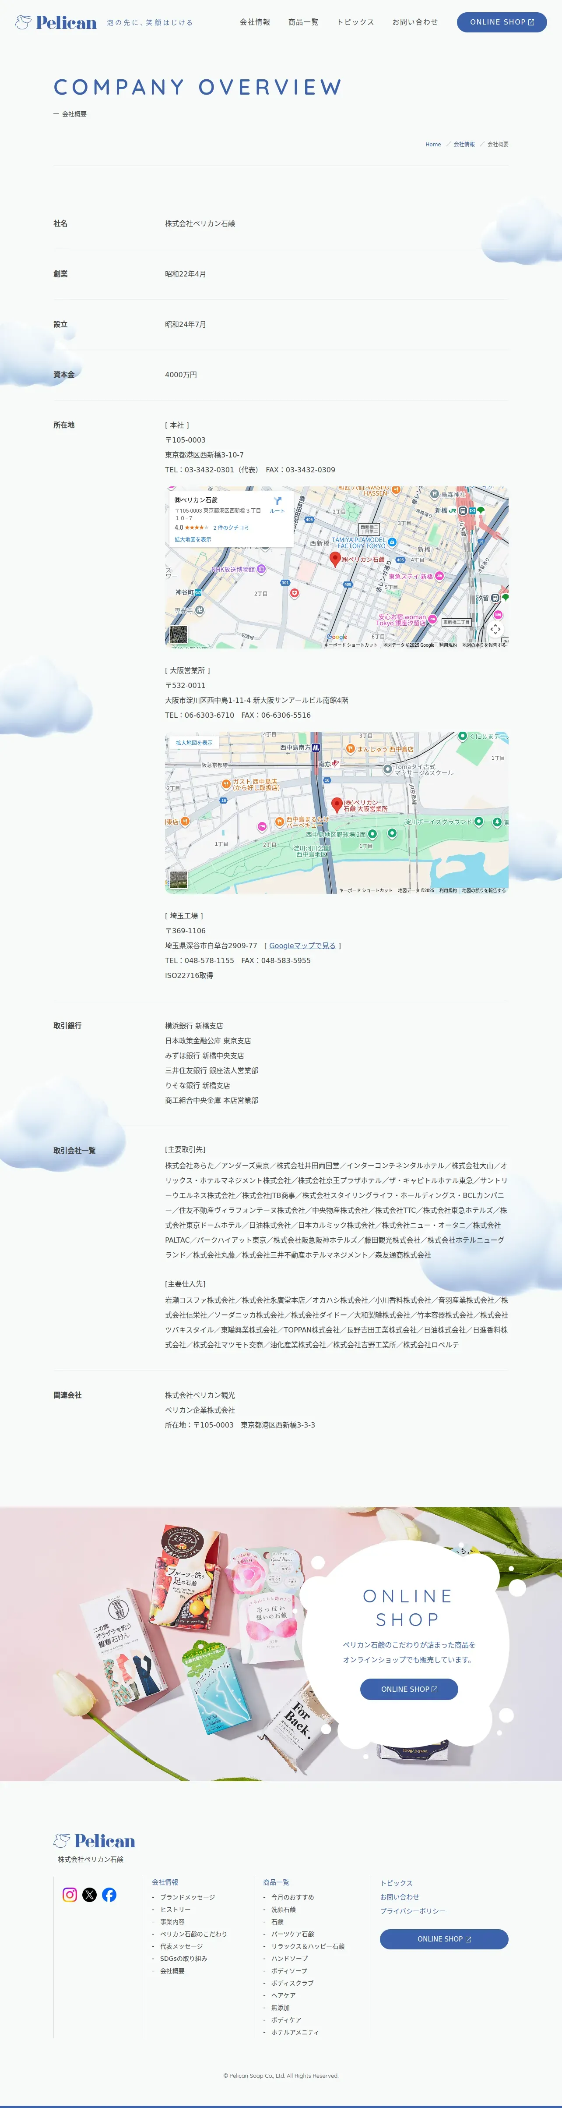Click 拡大地図を表示 on the Tokyo map card
Image resolution: width=562 pixels, height=2108 pixels.
[193, 539]
